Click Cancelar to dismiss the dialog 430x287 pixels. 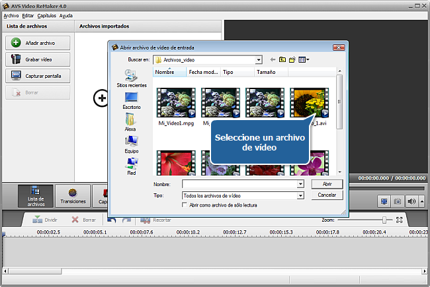[x=327, y=195]
